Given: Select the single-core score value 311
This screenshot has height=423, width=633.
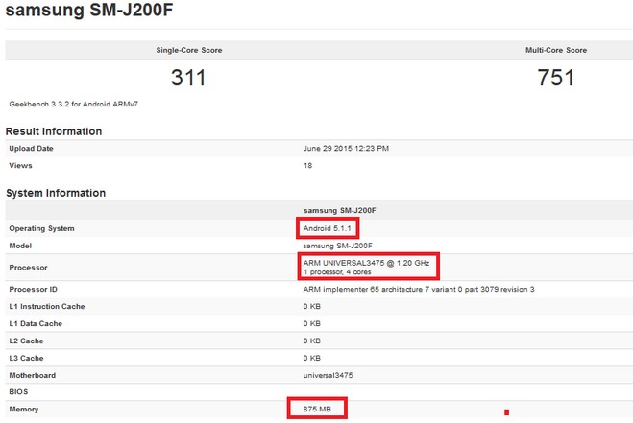Looking at the screenshot, I should (188, 78).
